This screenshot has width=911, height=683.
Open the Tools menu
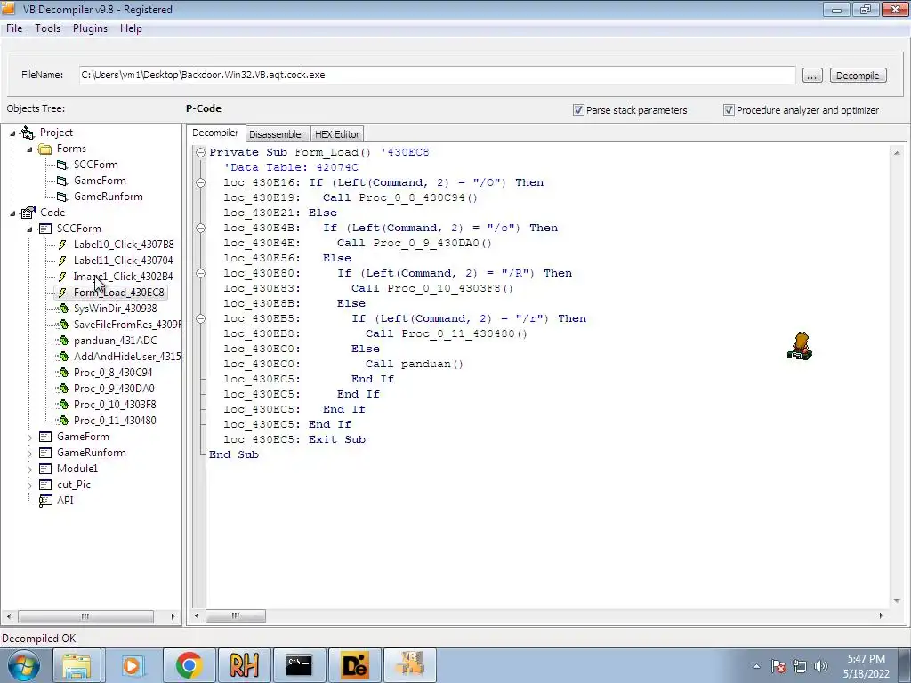(x=48, y=28)
